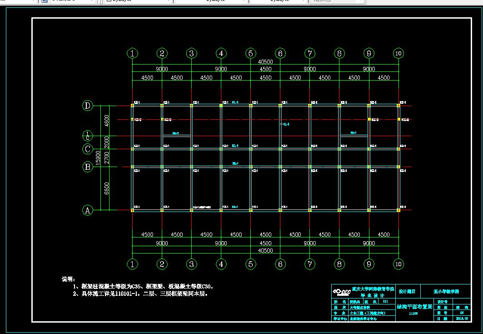
Task: Select the 40500 dimension below the plan
Action: [x=265, y=250]
